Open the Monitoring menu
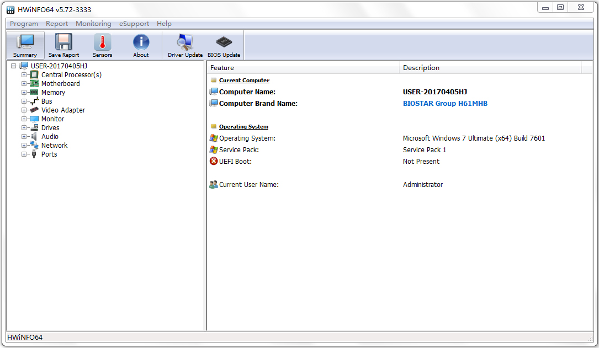599x348 pixels. point(94,24)
